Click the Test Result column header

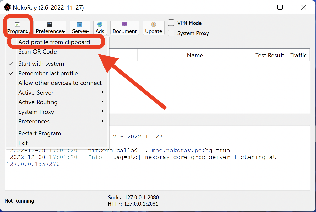click(x=270, y=55)
